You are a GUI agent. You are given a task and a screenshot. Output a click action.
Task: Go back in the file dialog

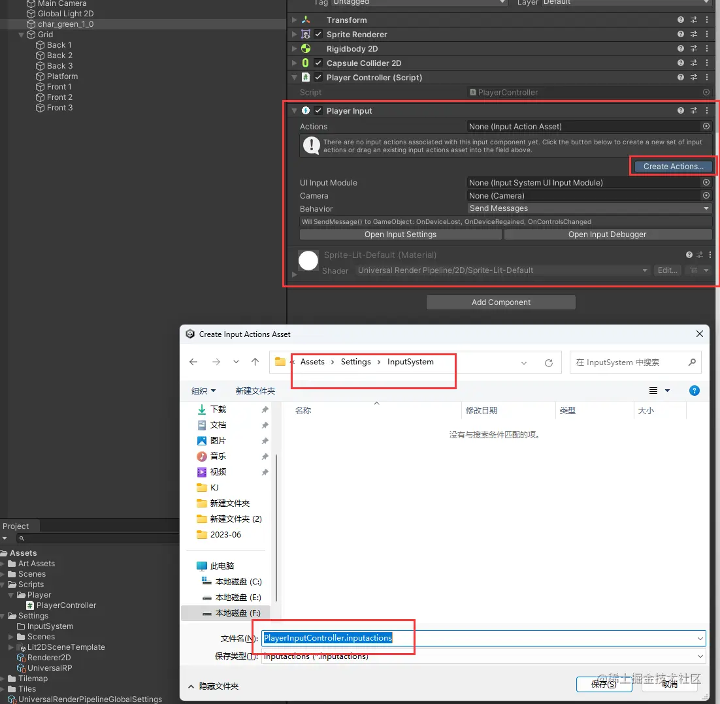point(193,362)
